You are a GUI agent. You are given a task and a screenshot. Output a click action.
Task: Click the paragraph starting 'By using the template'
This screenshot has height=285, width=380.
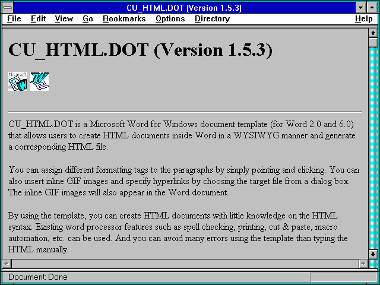[x=178, y=232]
